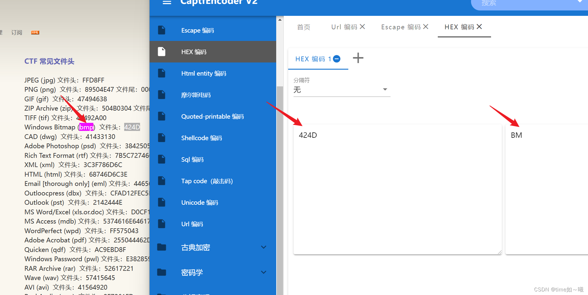Click the CTF 常见文件头 heading link
Viewport: 588px width, 295px height.
tap(49, 61)
